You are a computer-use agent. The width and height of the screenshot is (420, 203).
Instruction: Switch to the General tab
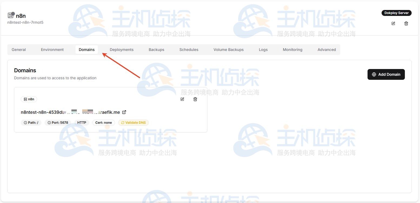point(19,50)
